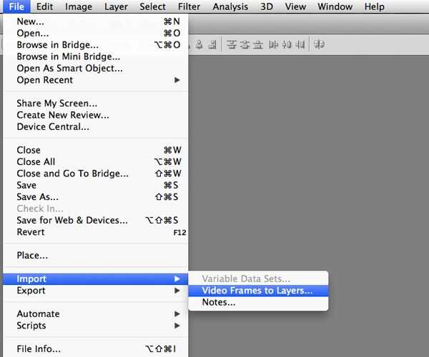Open the Window menu
Image resolution: width=429 pixels, height=357 pixels.
pyautogui.click(x=335, y=6)
